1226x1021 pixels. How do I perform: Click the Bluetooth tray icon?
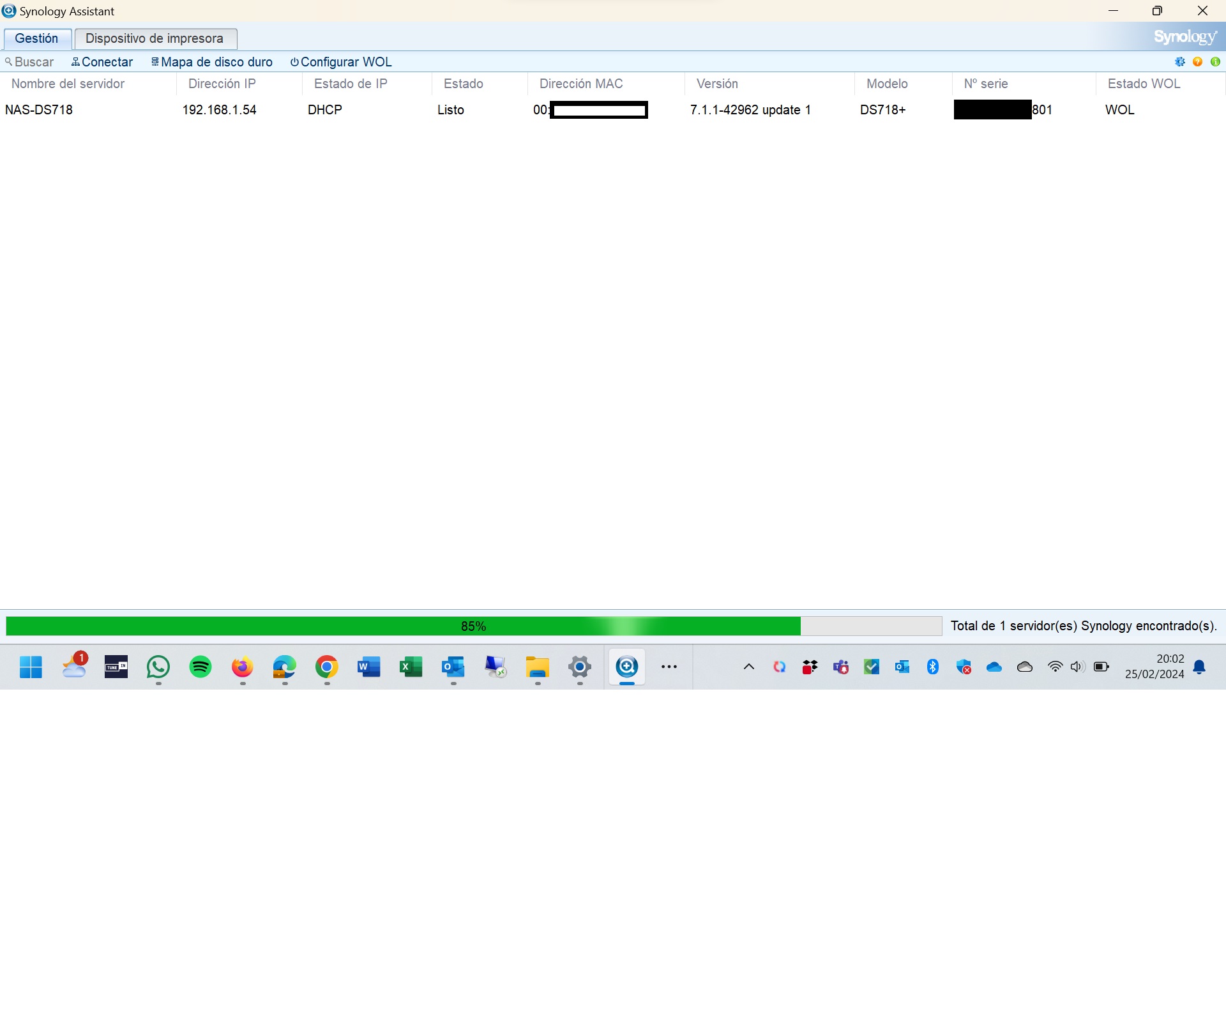pyautogui.click(x=933, y=667)
